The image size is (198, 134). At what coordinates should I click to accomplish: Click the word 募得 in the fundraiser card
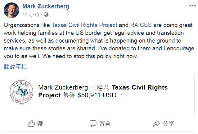(x=69, y=95)
